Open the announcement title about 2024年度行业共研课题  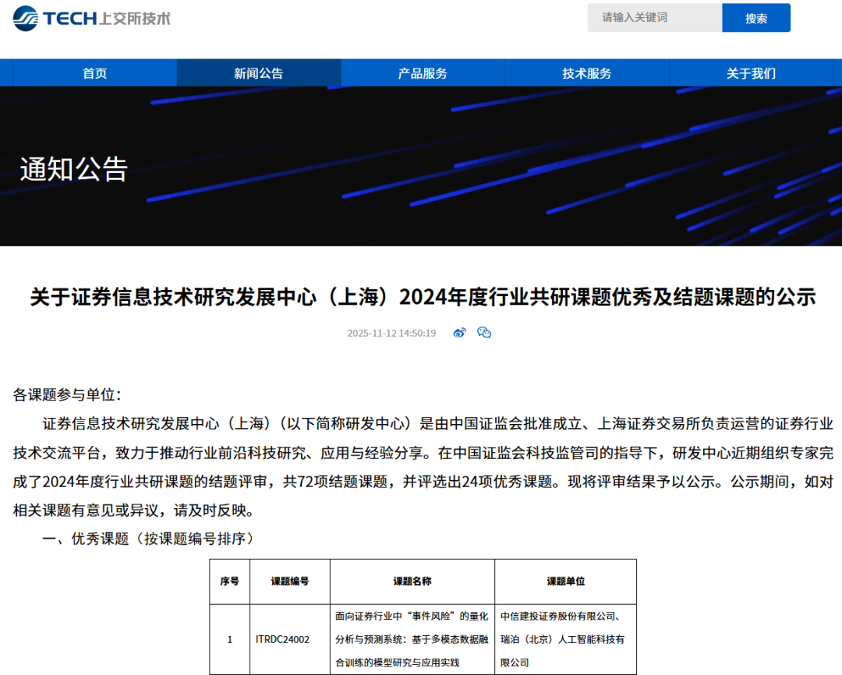click(421, 297)
